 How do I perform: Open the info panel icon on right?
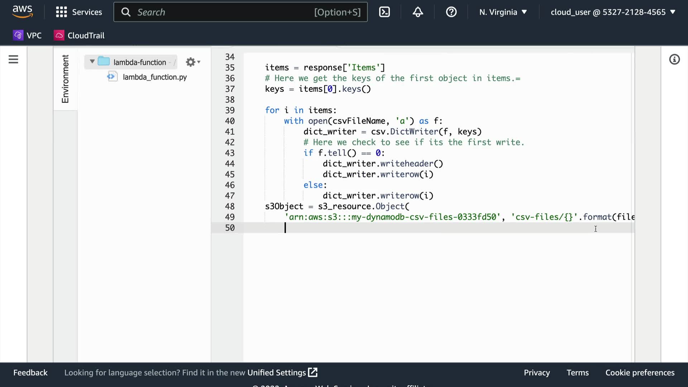tap(674, 59)
